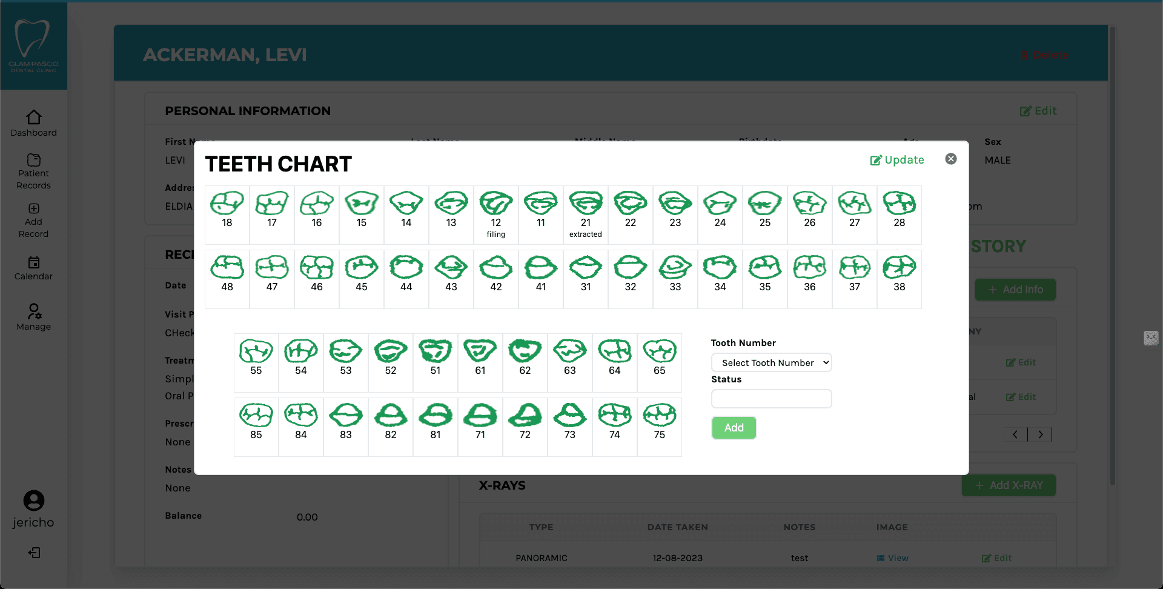This screenshot has width=1163, height=589.
Task: Open the Dashboard home icon
Action: click(x=33, y=117)
